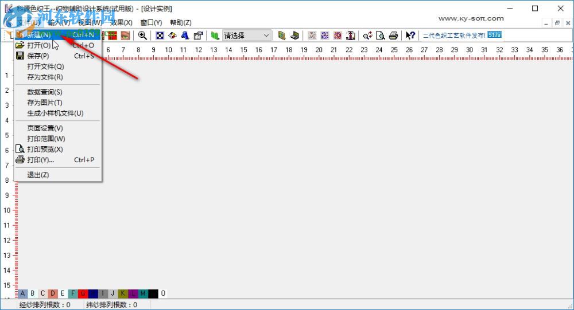Pick red color swatch G

click(x=83, y=293)
